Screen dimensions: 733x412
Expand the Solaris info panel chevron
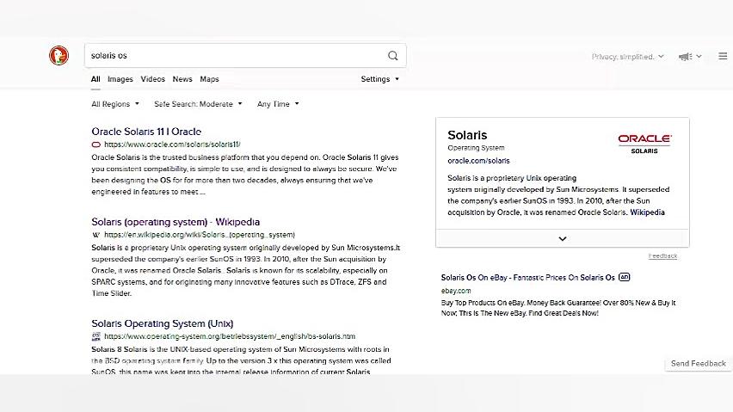(563, 238)
